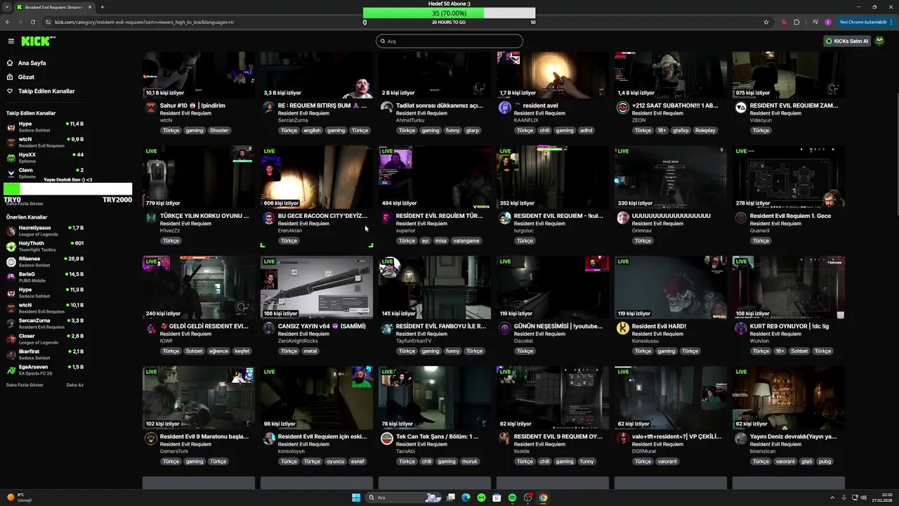The image size is (899, 506).
Task: Open Chrome media control icon
Action: pos(815,22)
